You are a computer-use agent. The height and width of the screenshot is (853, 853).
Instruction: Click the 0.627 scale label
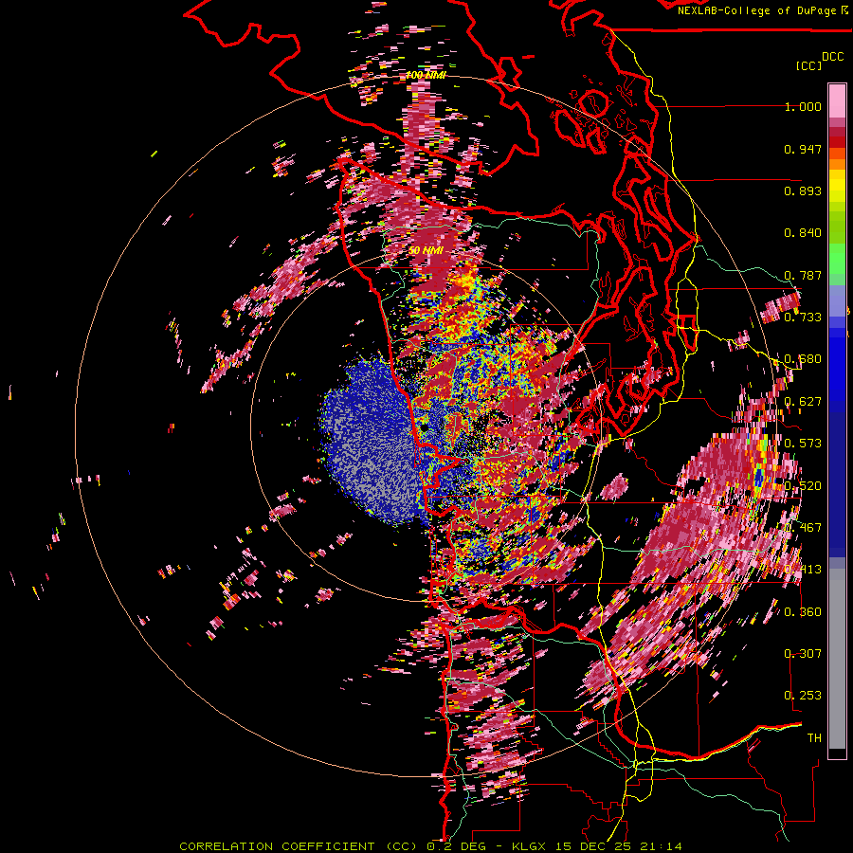[x=803, y=402]
